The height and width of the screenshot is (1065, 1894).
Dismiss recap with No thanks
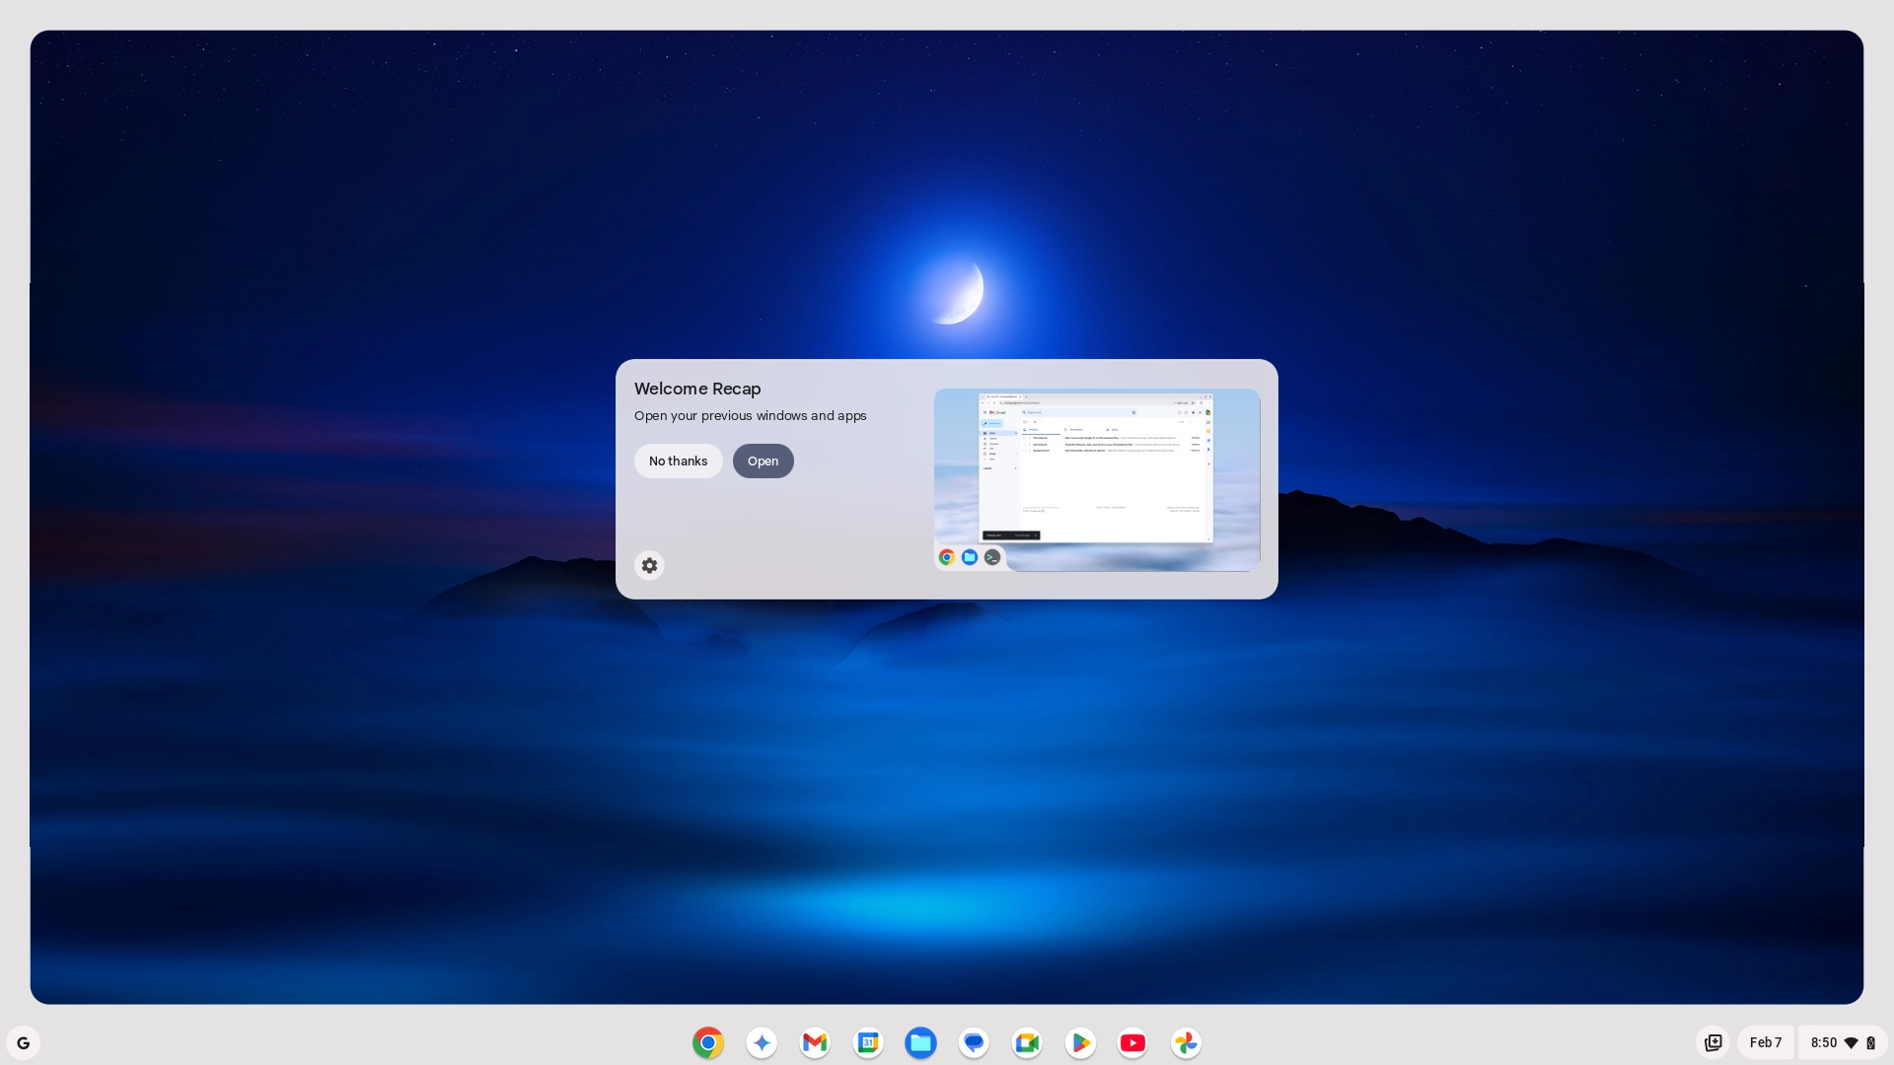pos(678,461)
